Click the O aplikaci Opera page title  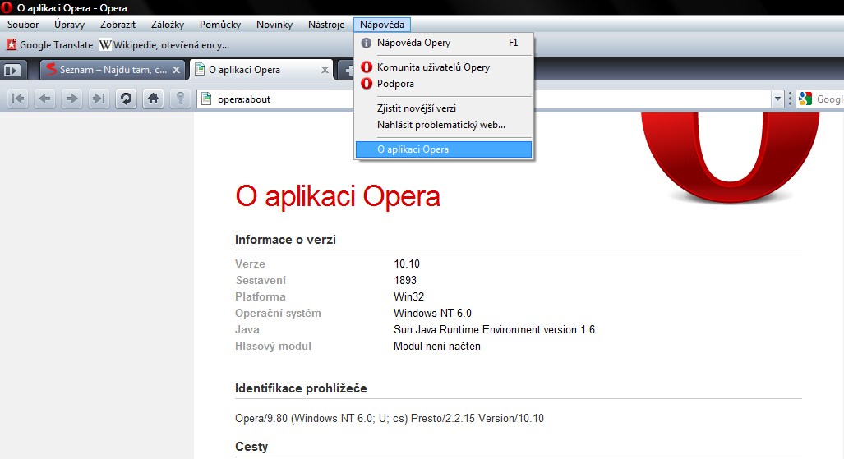338,196
